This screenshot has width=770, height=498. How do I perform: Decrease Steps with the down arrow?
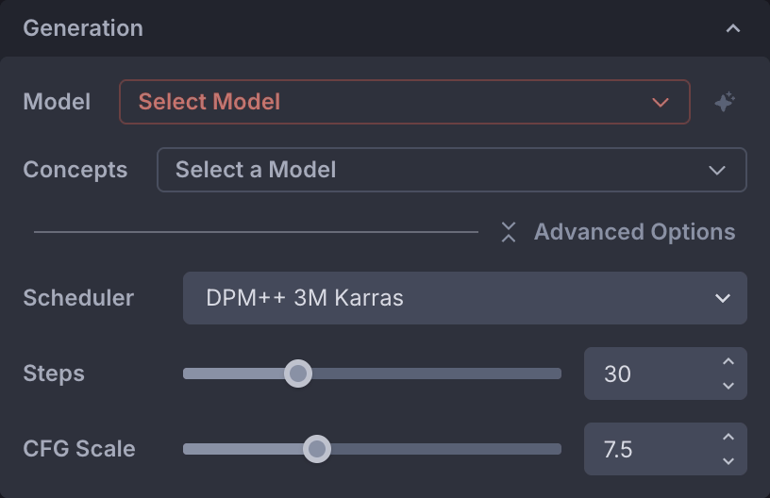728,385
